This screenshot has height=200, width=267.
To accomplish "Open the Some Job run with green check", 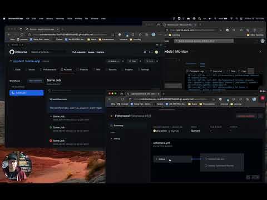I will 59,127.
